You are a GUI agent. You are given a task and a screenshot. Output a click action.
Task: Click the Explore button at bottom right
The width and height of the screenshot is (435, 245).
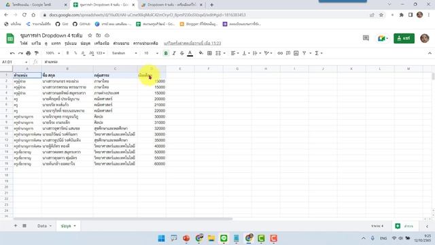coord(405,226)
